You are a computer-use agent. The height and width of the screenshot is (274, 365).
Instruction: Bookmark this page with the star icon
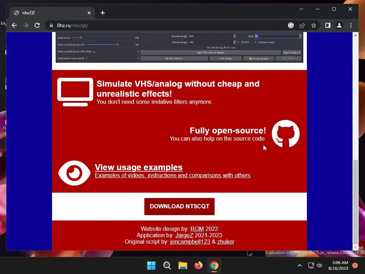314,25
